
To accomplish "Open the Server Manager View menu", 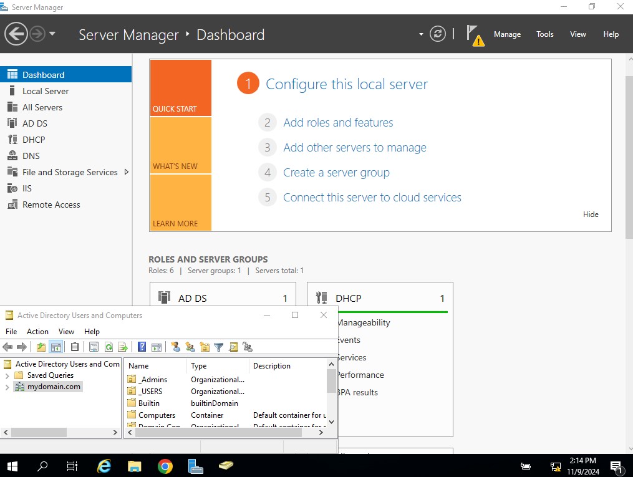I will tap(577, 34).
